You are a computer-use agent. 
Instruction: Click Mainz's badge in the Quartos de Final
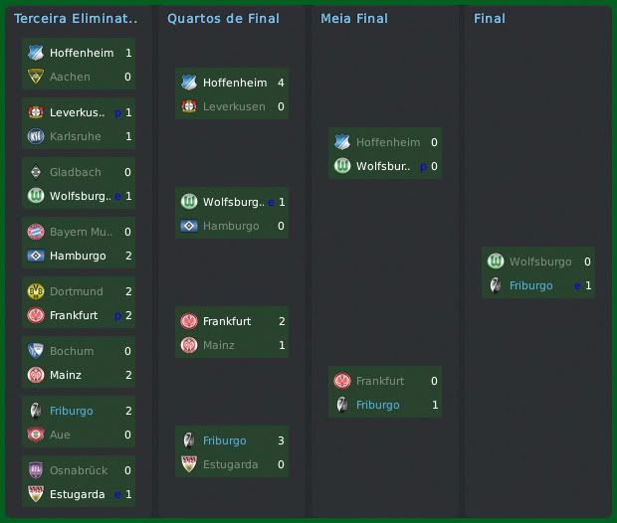tap(189, 345)
